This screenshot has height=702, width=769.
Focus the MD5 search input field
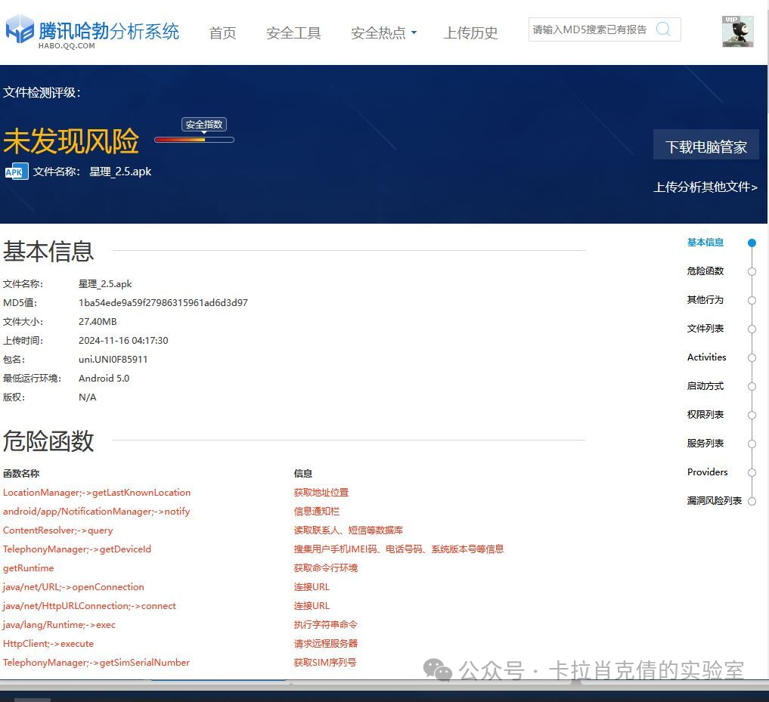tap(590, 29)
